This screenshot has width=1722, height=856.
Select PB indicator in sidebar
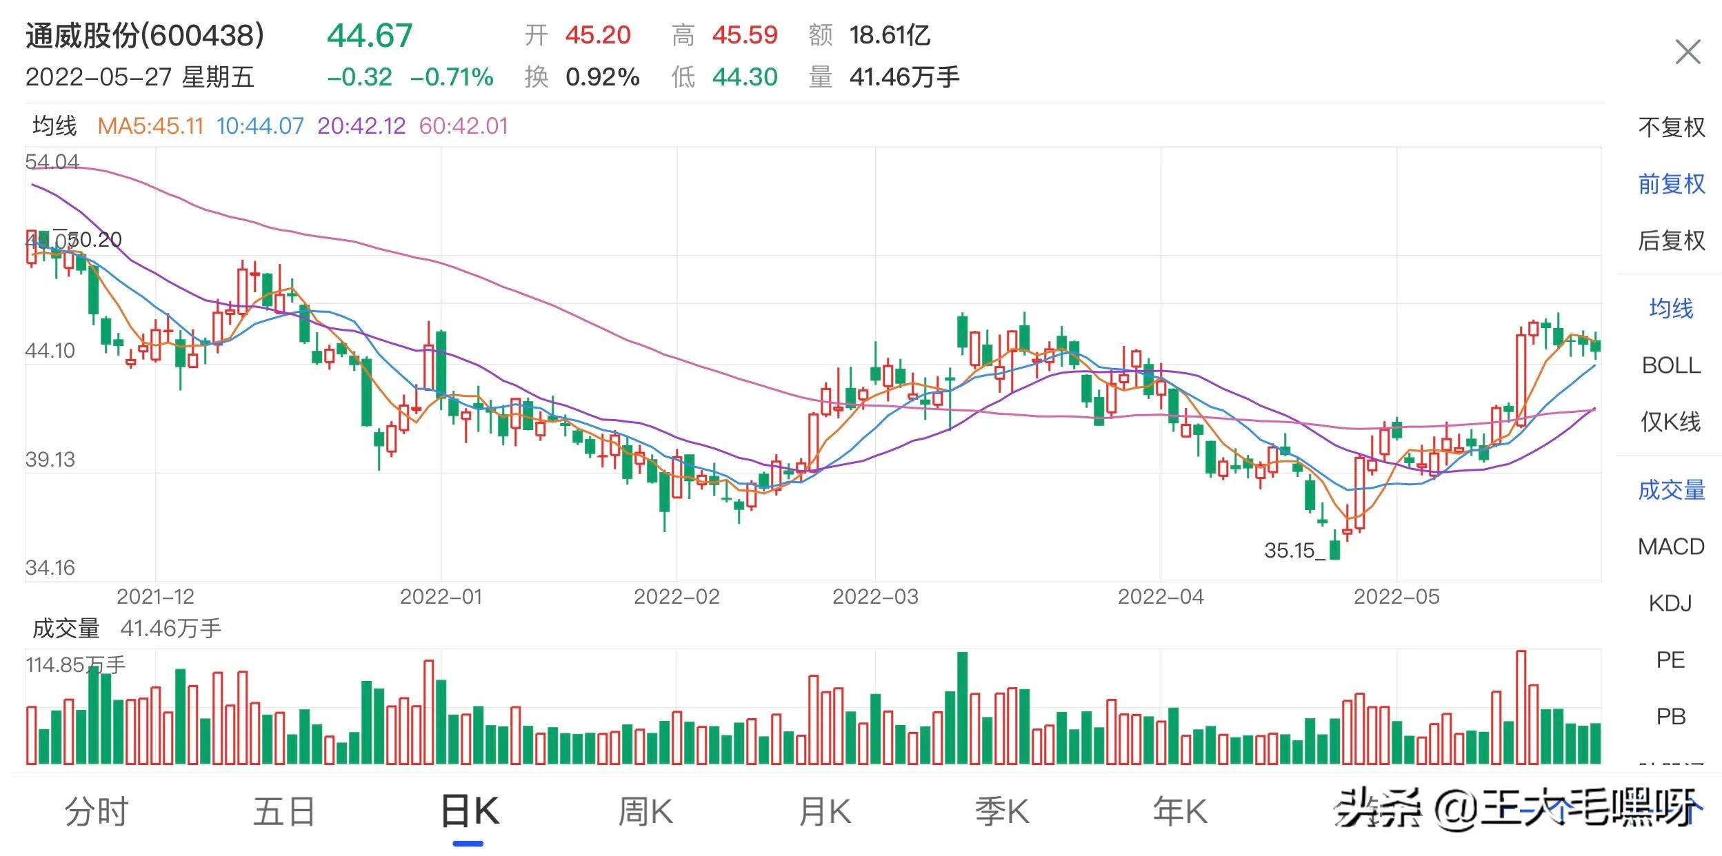1671,717
